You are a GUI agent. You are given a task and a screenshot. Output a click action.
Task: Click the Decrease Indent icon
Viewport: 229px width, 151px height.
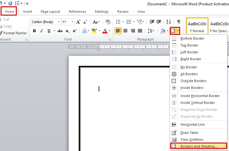click(152, 22)
